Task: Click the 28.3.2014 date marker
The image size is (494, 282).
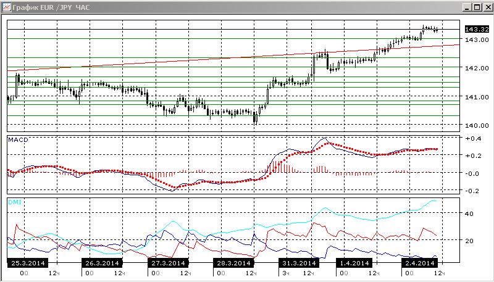Action: coord(234,263)
